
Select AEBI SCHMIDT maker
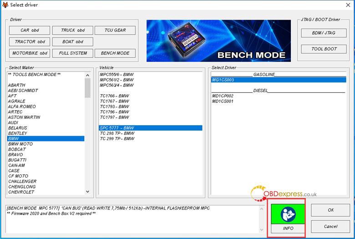coord(46,91)
